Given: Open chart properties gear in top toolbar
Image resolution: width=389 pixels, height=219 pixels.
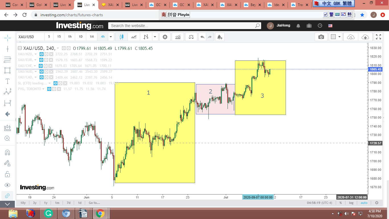Looking at the screenshot, I should coord(165,37).
